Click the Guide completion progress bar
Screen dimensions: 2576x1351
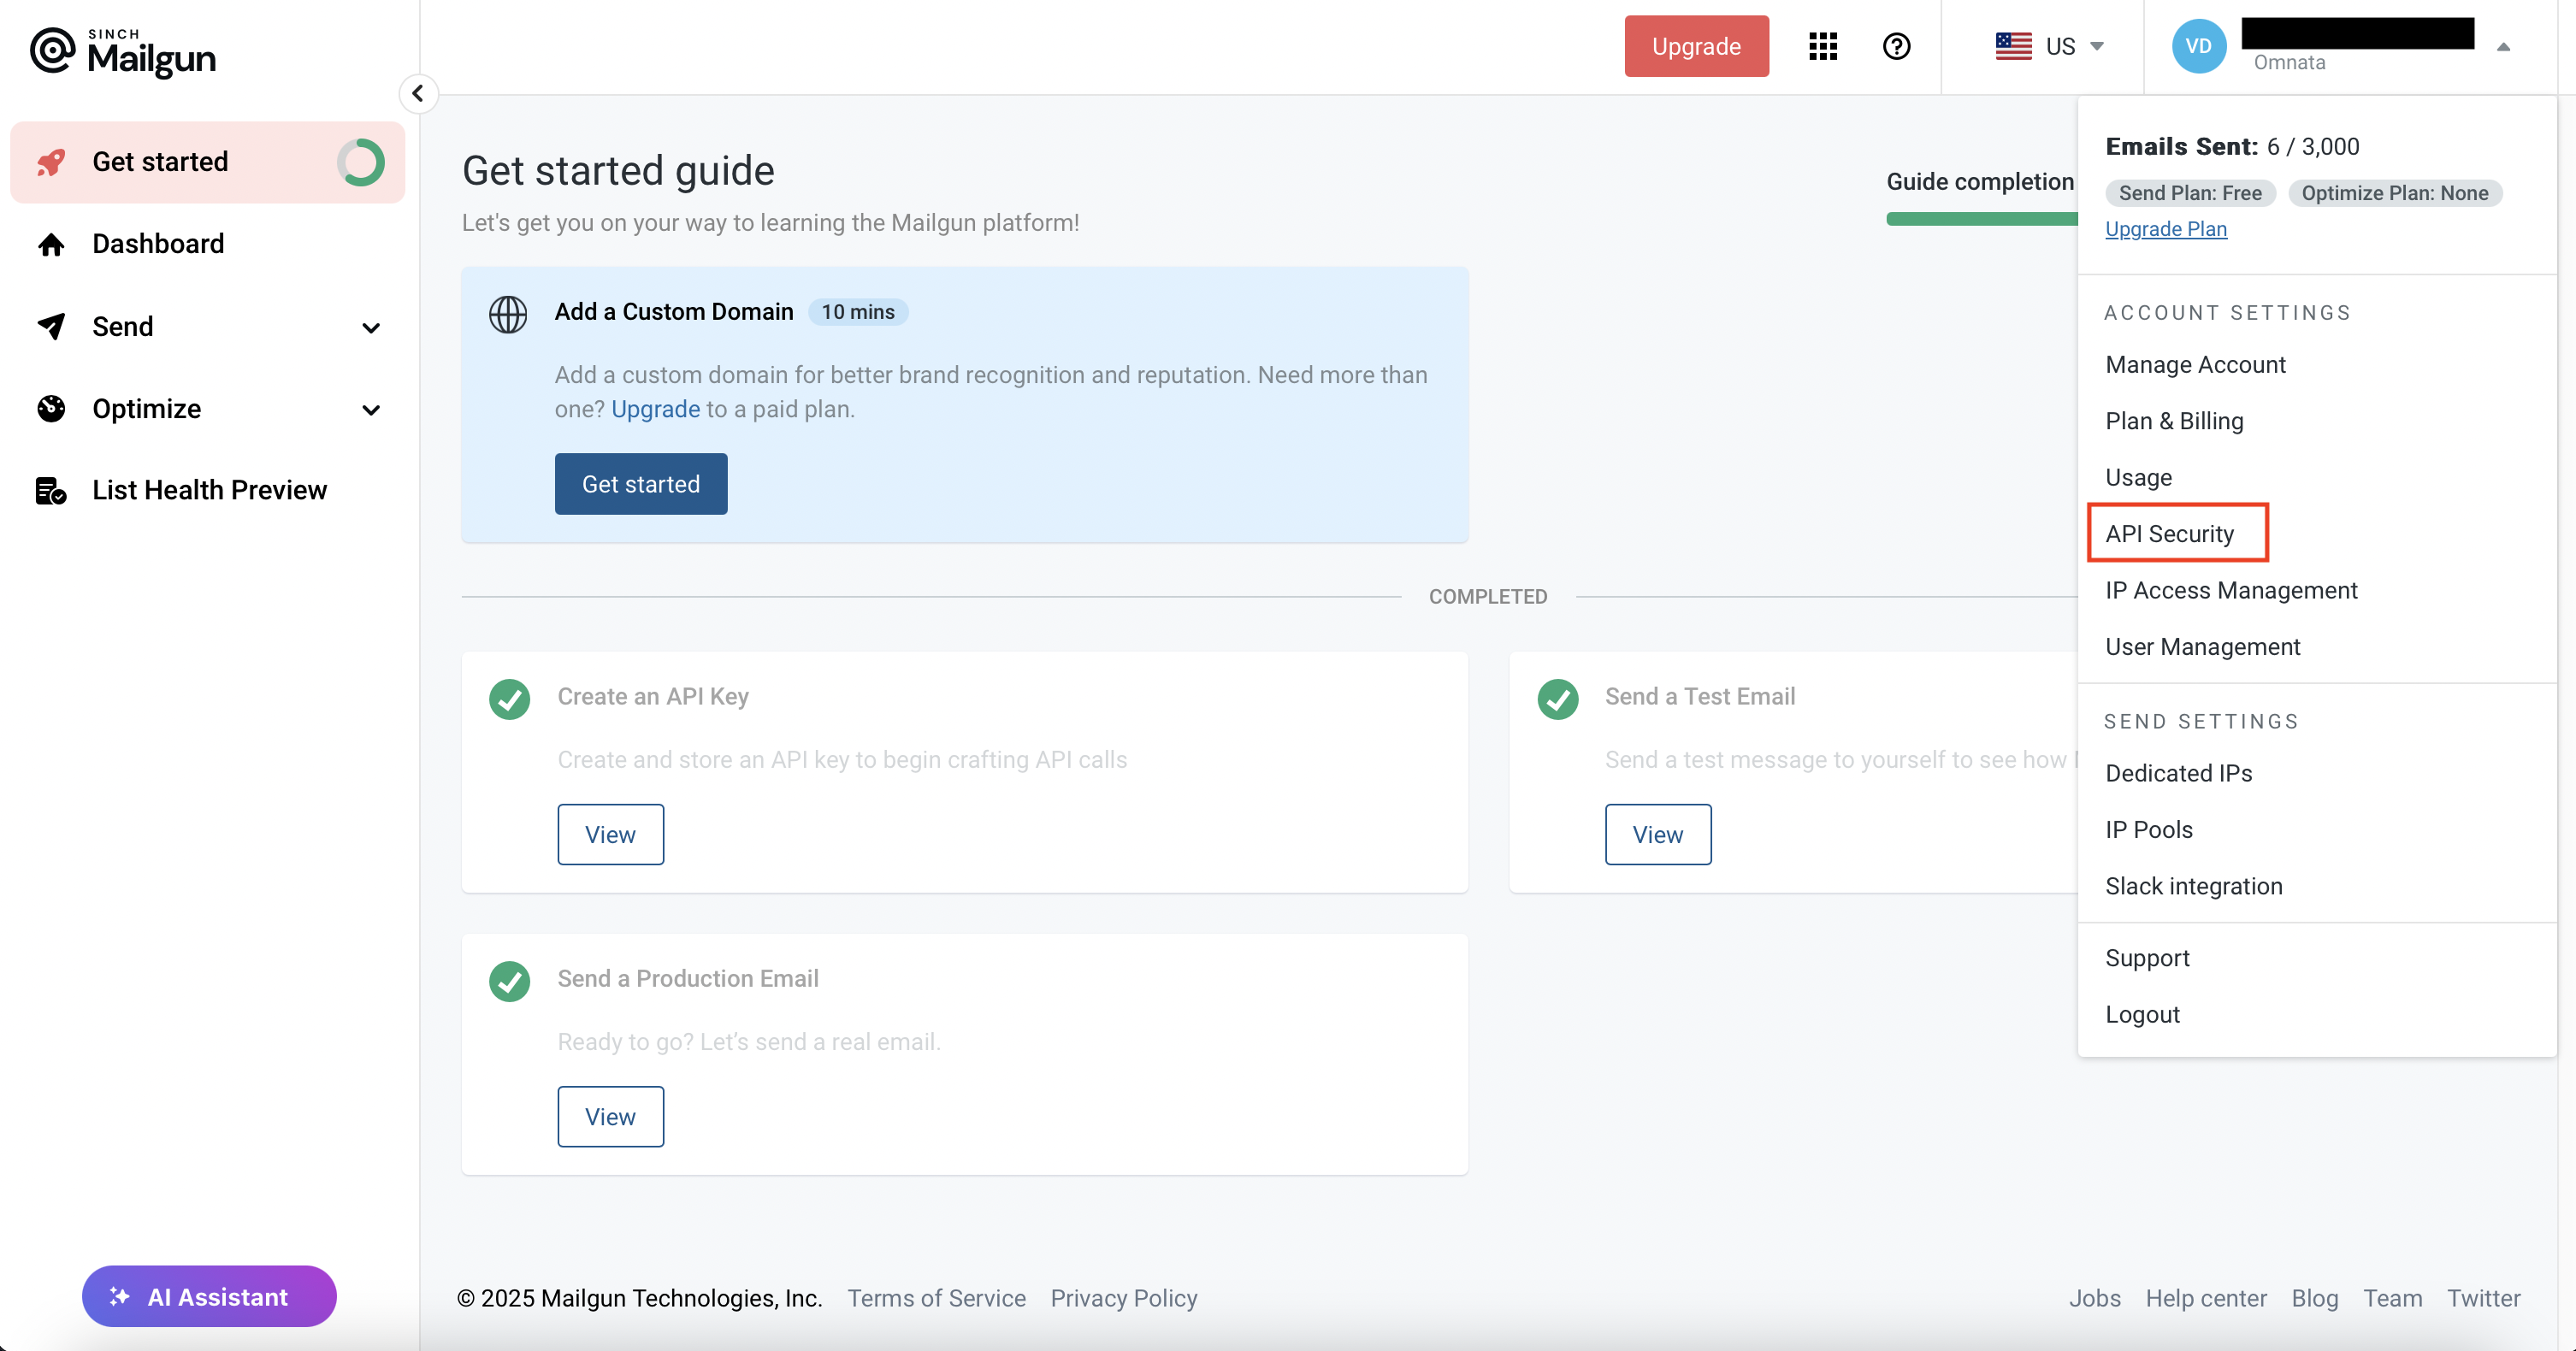pyautogui.click(x=1980, y=219)
